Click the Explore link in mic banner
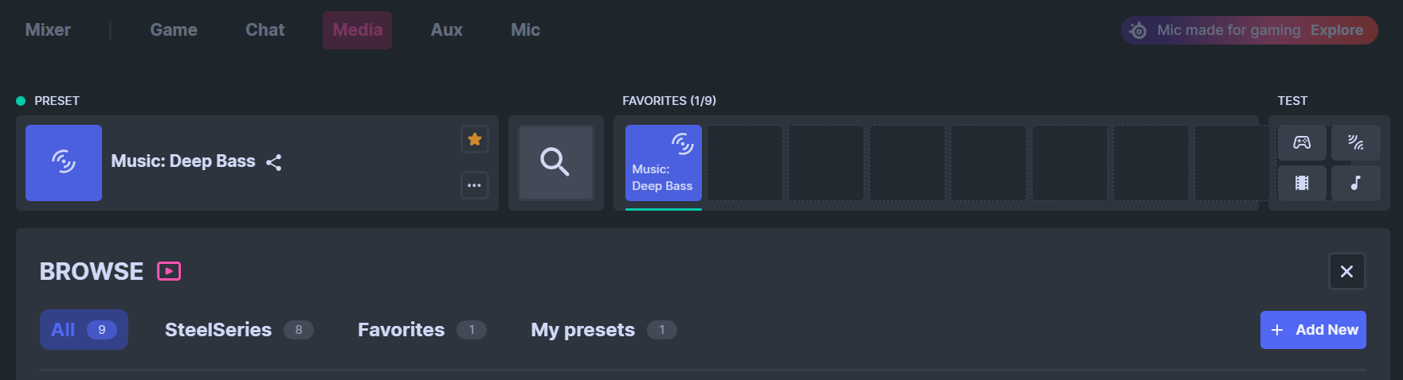 pos(1337,30)
